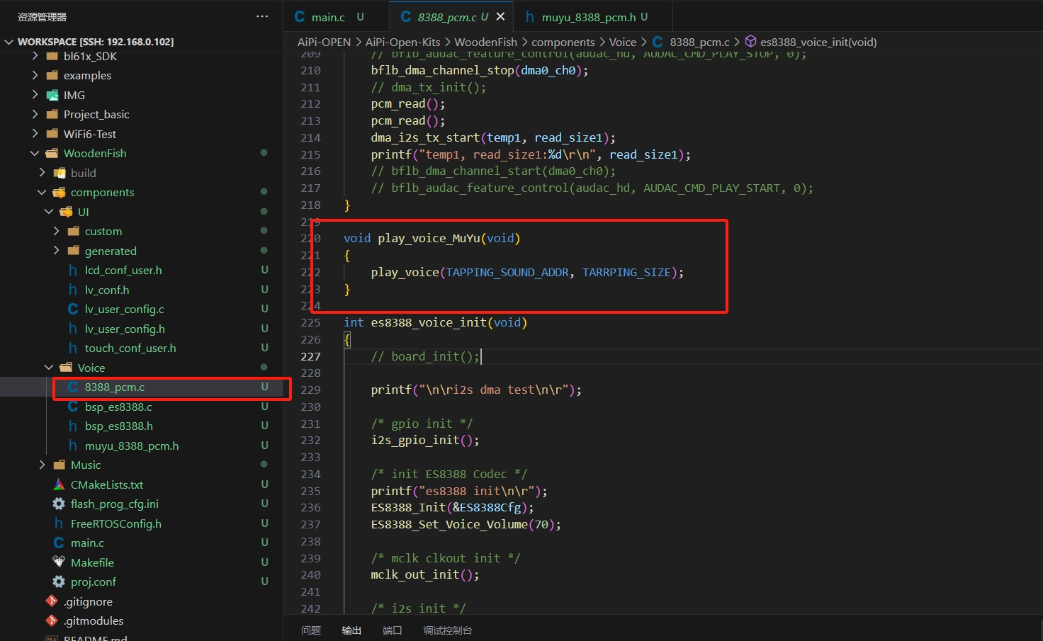Screen dimensions: 1043x641
Task: Click the header icon on muyu_8388_pcm.h tab
Action: point(530,16)
